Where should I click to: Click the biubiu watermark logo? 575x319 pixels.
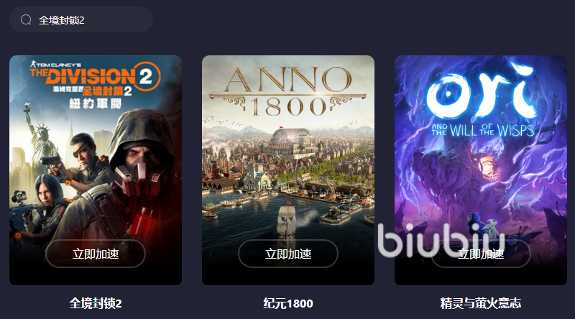click(441, 240)
